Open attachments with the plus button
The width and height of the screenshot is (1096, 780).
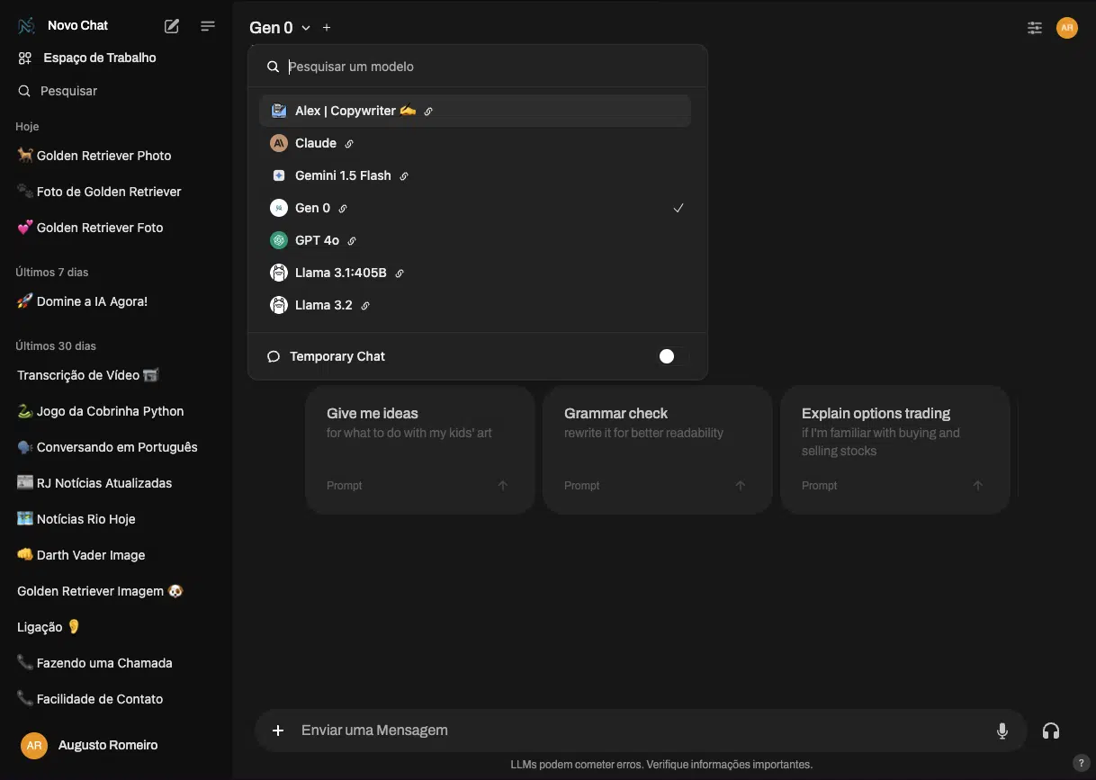click(x=279, y=731)
